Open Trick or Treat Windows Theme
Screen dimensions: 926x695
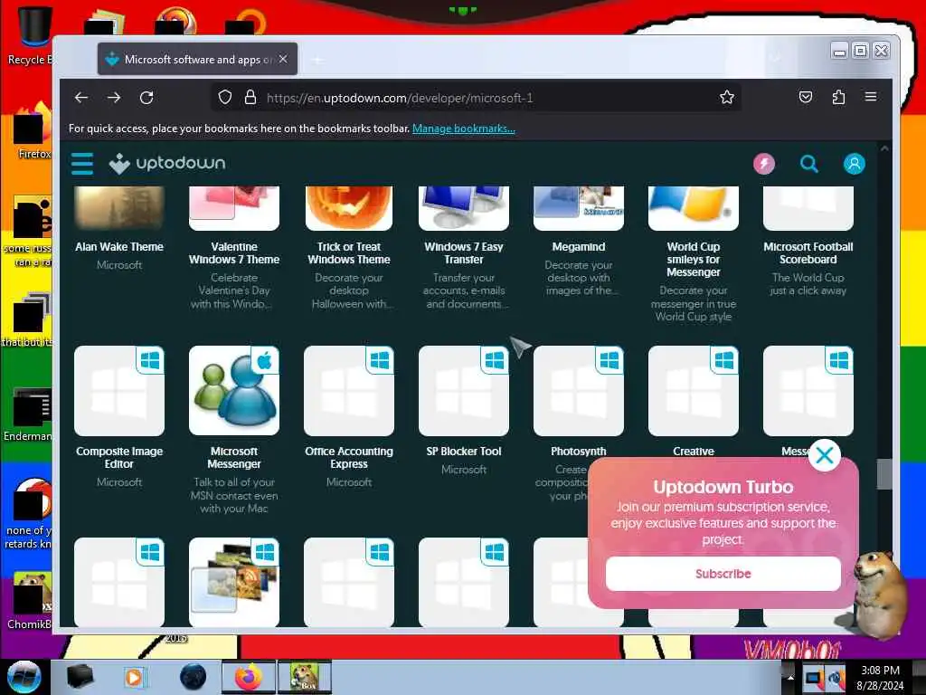pyautogui.click(x=349, y=253)
